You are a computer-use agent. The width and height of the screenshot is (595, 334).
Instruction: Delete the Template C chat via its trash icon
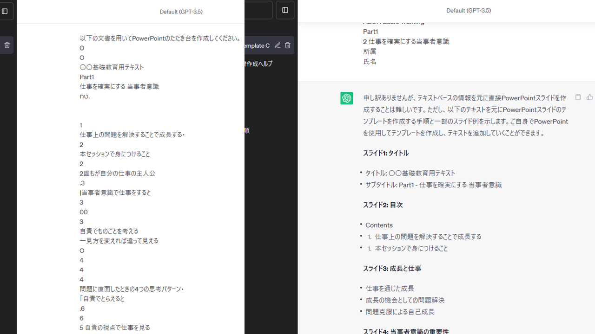(x=287, y=45)
